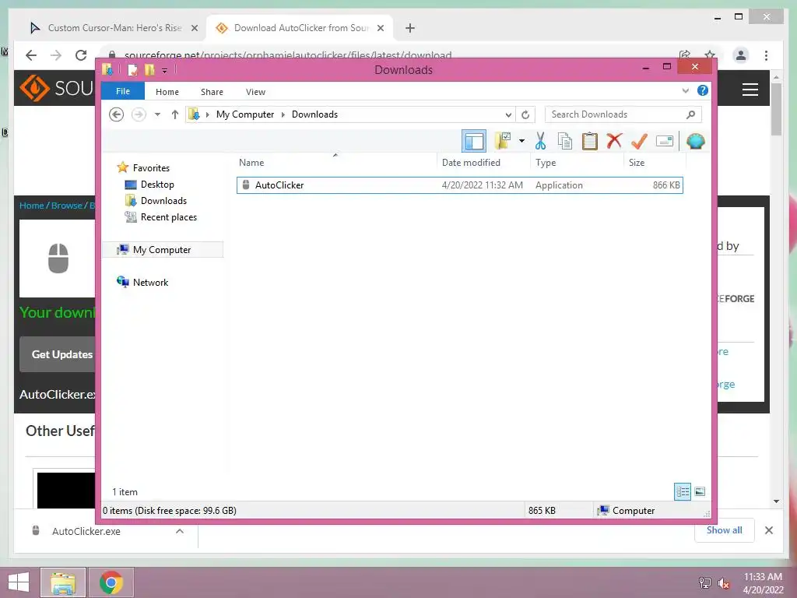The width and height of the screenshot is (797, 598).
Task: Open recent locations dropdown arrow
Action: 157,114
